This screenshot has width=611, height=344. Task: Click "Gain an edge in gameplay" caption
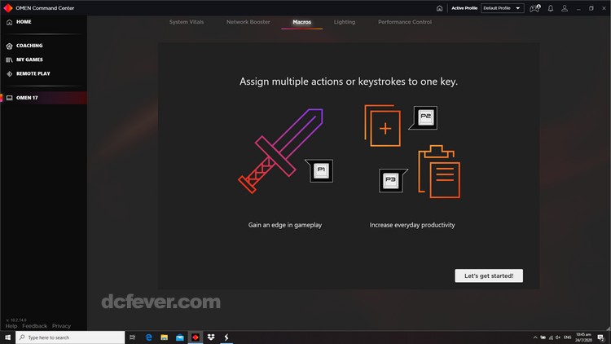(x=285, y=225)
